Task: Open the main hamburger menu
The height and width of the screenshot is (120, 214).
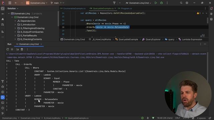Action: [x=10, y=3]
